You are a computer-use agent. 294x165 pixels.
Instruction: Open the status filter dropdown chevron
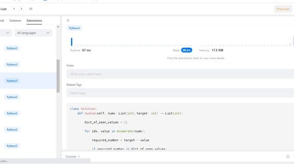tap(7, 33)
